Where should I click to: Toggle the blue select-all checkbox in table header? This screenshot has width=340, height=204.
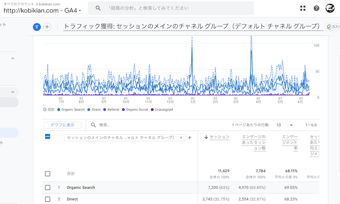point(48,137)
